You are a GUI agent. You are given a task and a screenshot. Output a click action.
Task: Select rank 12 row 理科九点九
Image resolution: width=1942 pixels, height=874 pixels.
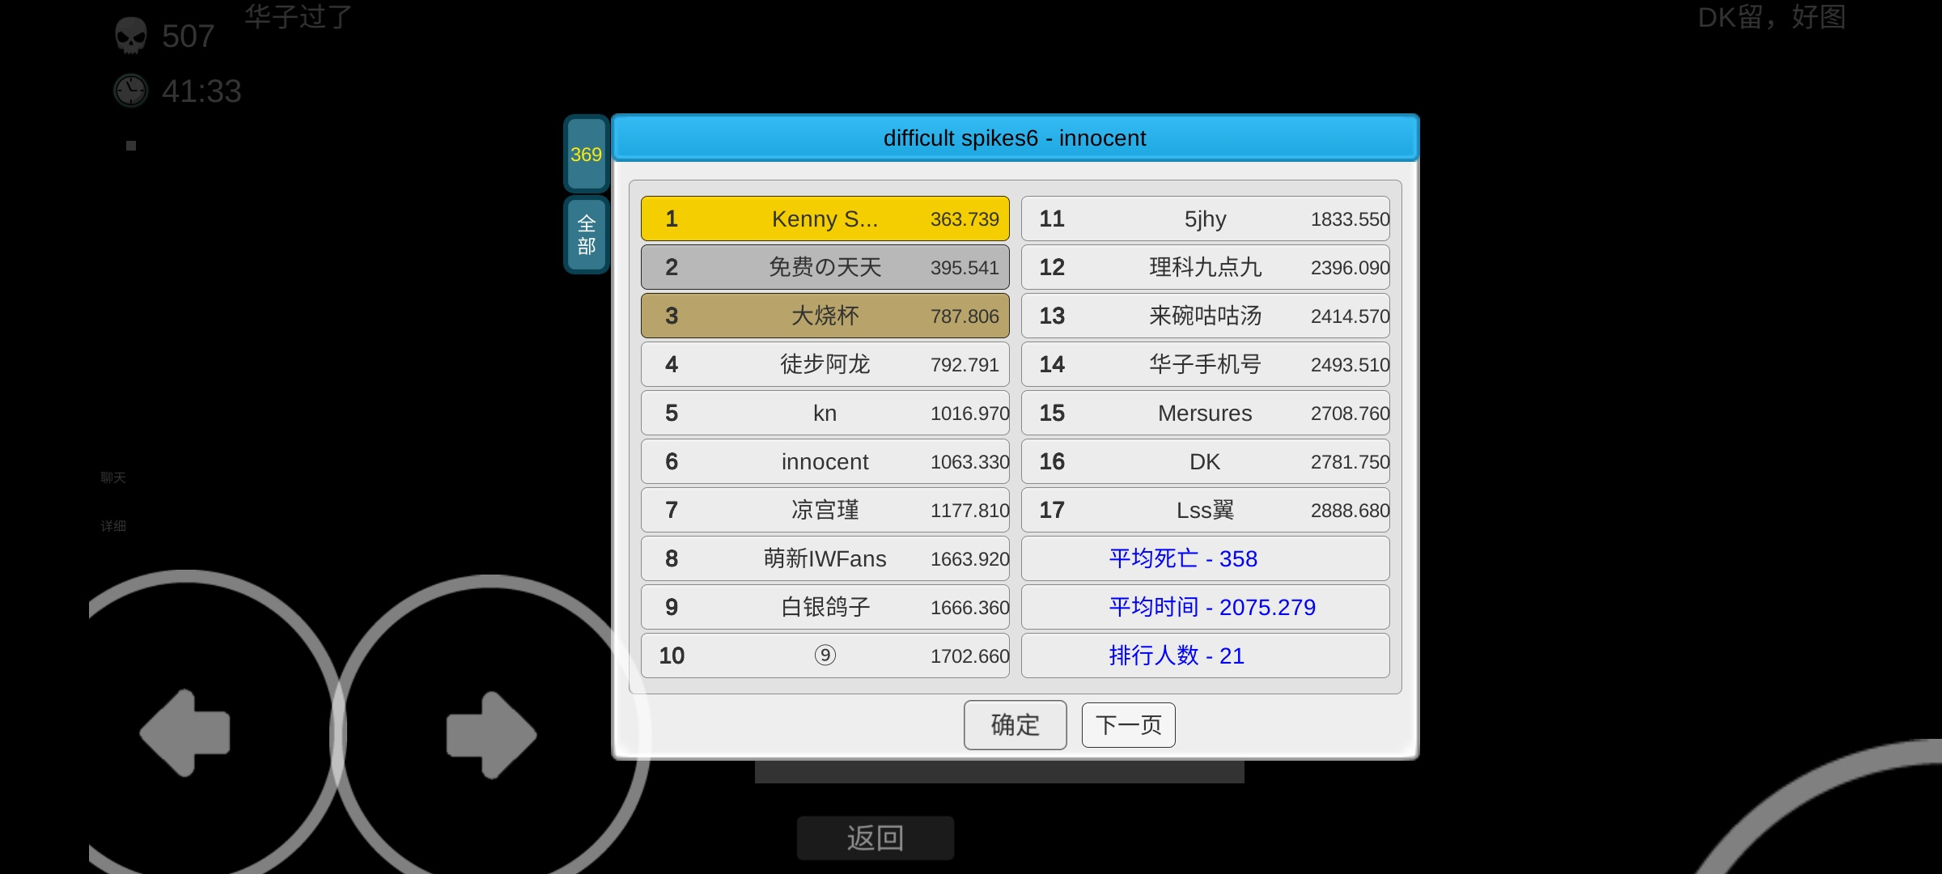pyautogui.click(x=1206, y=267)
